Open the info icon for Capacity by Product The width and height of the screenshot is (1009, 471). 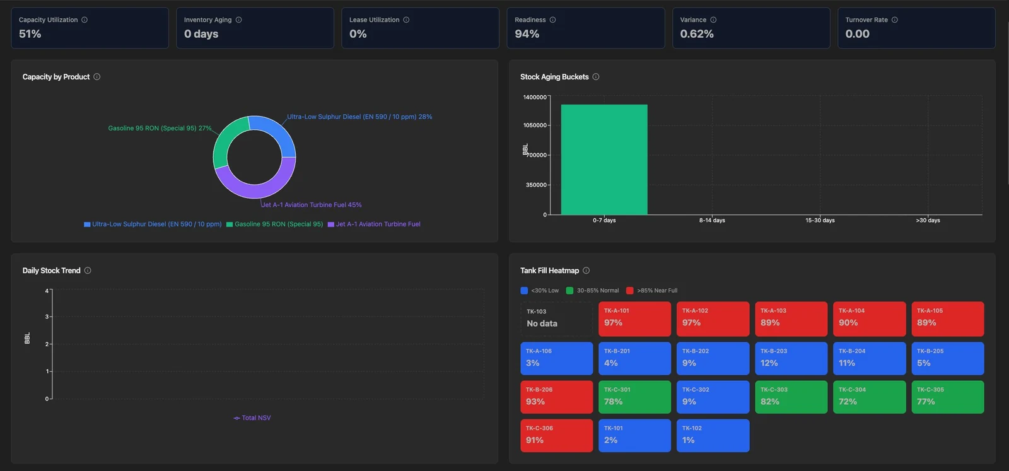point(96,77)
